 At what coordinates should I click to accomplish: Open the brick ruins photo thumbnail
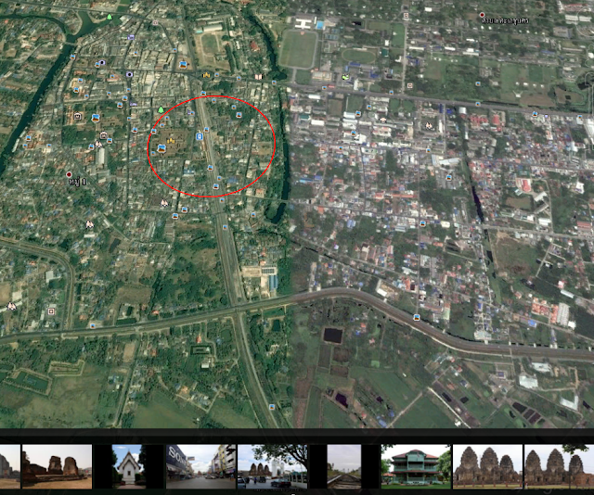pos(57,466)
